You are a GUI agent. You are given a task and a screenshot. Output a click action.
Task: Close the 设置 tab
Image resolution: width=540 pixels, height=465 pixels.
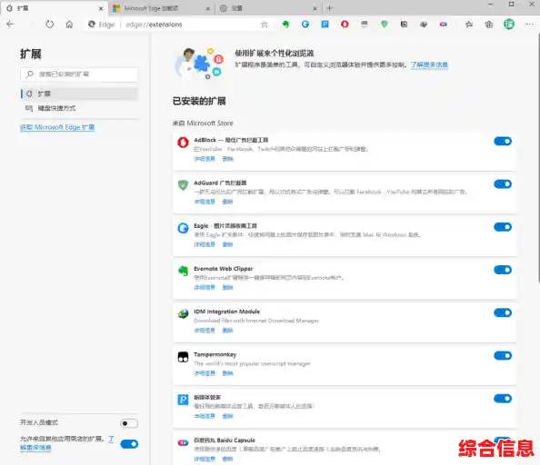click(315, 9)
